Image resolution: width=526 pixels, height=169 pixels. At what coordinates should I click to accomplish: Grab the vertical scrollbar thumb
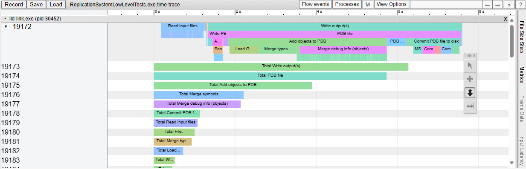[x=511, y=41]
